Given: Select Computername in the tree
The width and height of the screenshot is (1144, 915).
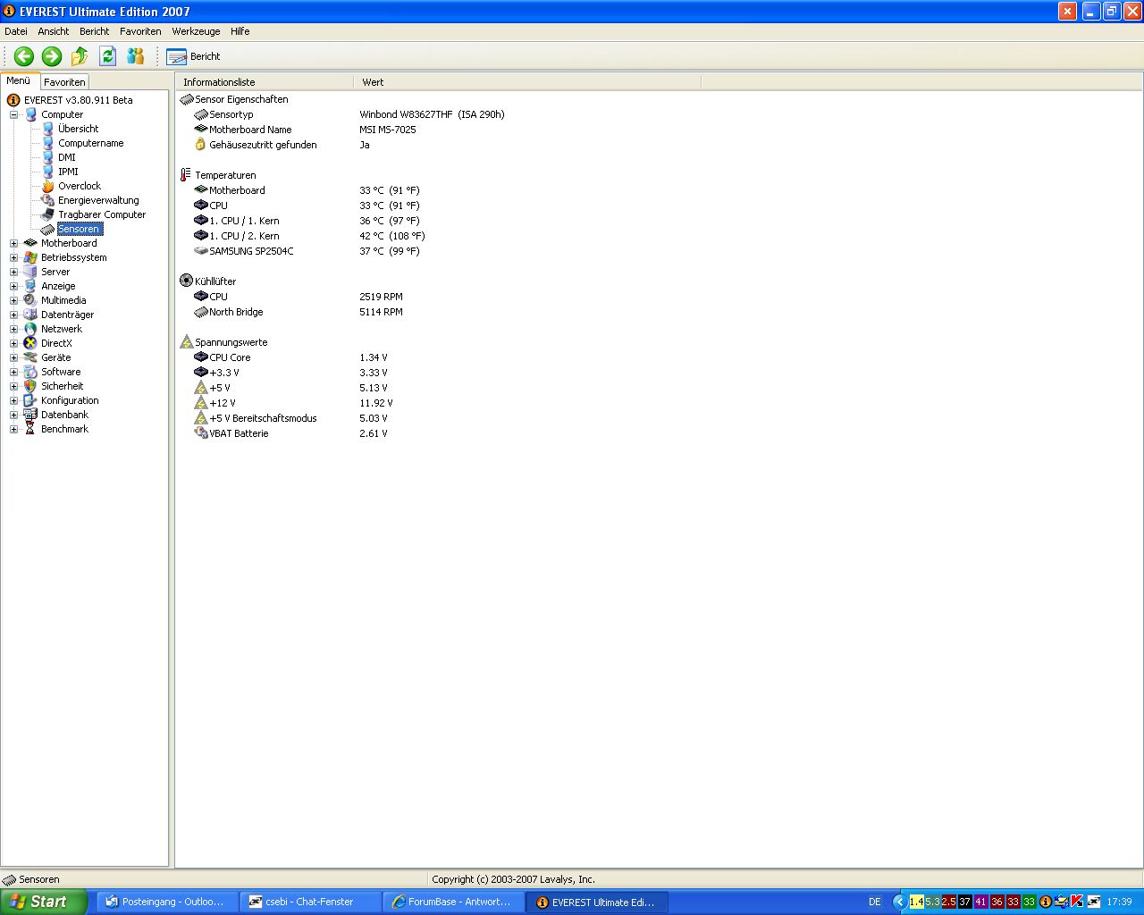Looking at the screenshot, I should [90, 143].
